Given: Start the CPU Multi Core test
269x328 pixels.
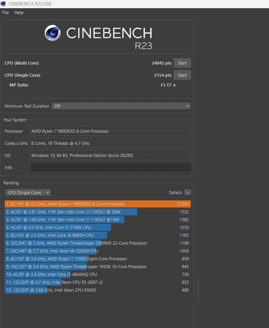Looking at the screenshot, I should pyautogui.click(x=182, y=63).
